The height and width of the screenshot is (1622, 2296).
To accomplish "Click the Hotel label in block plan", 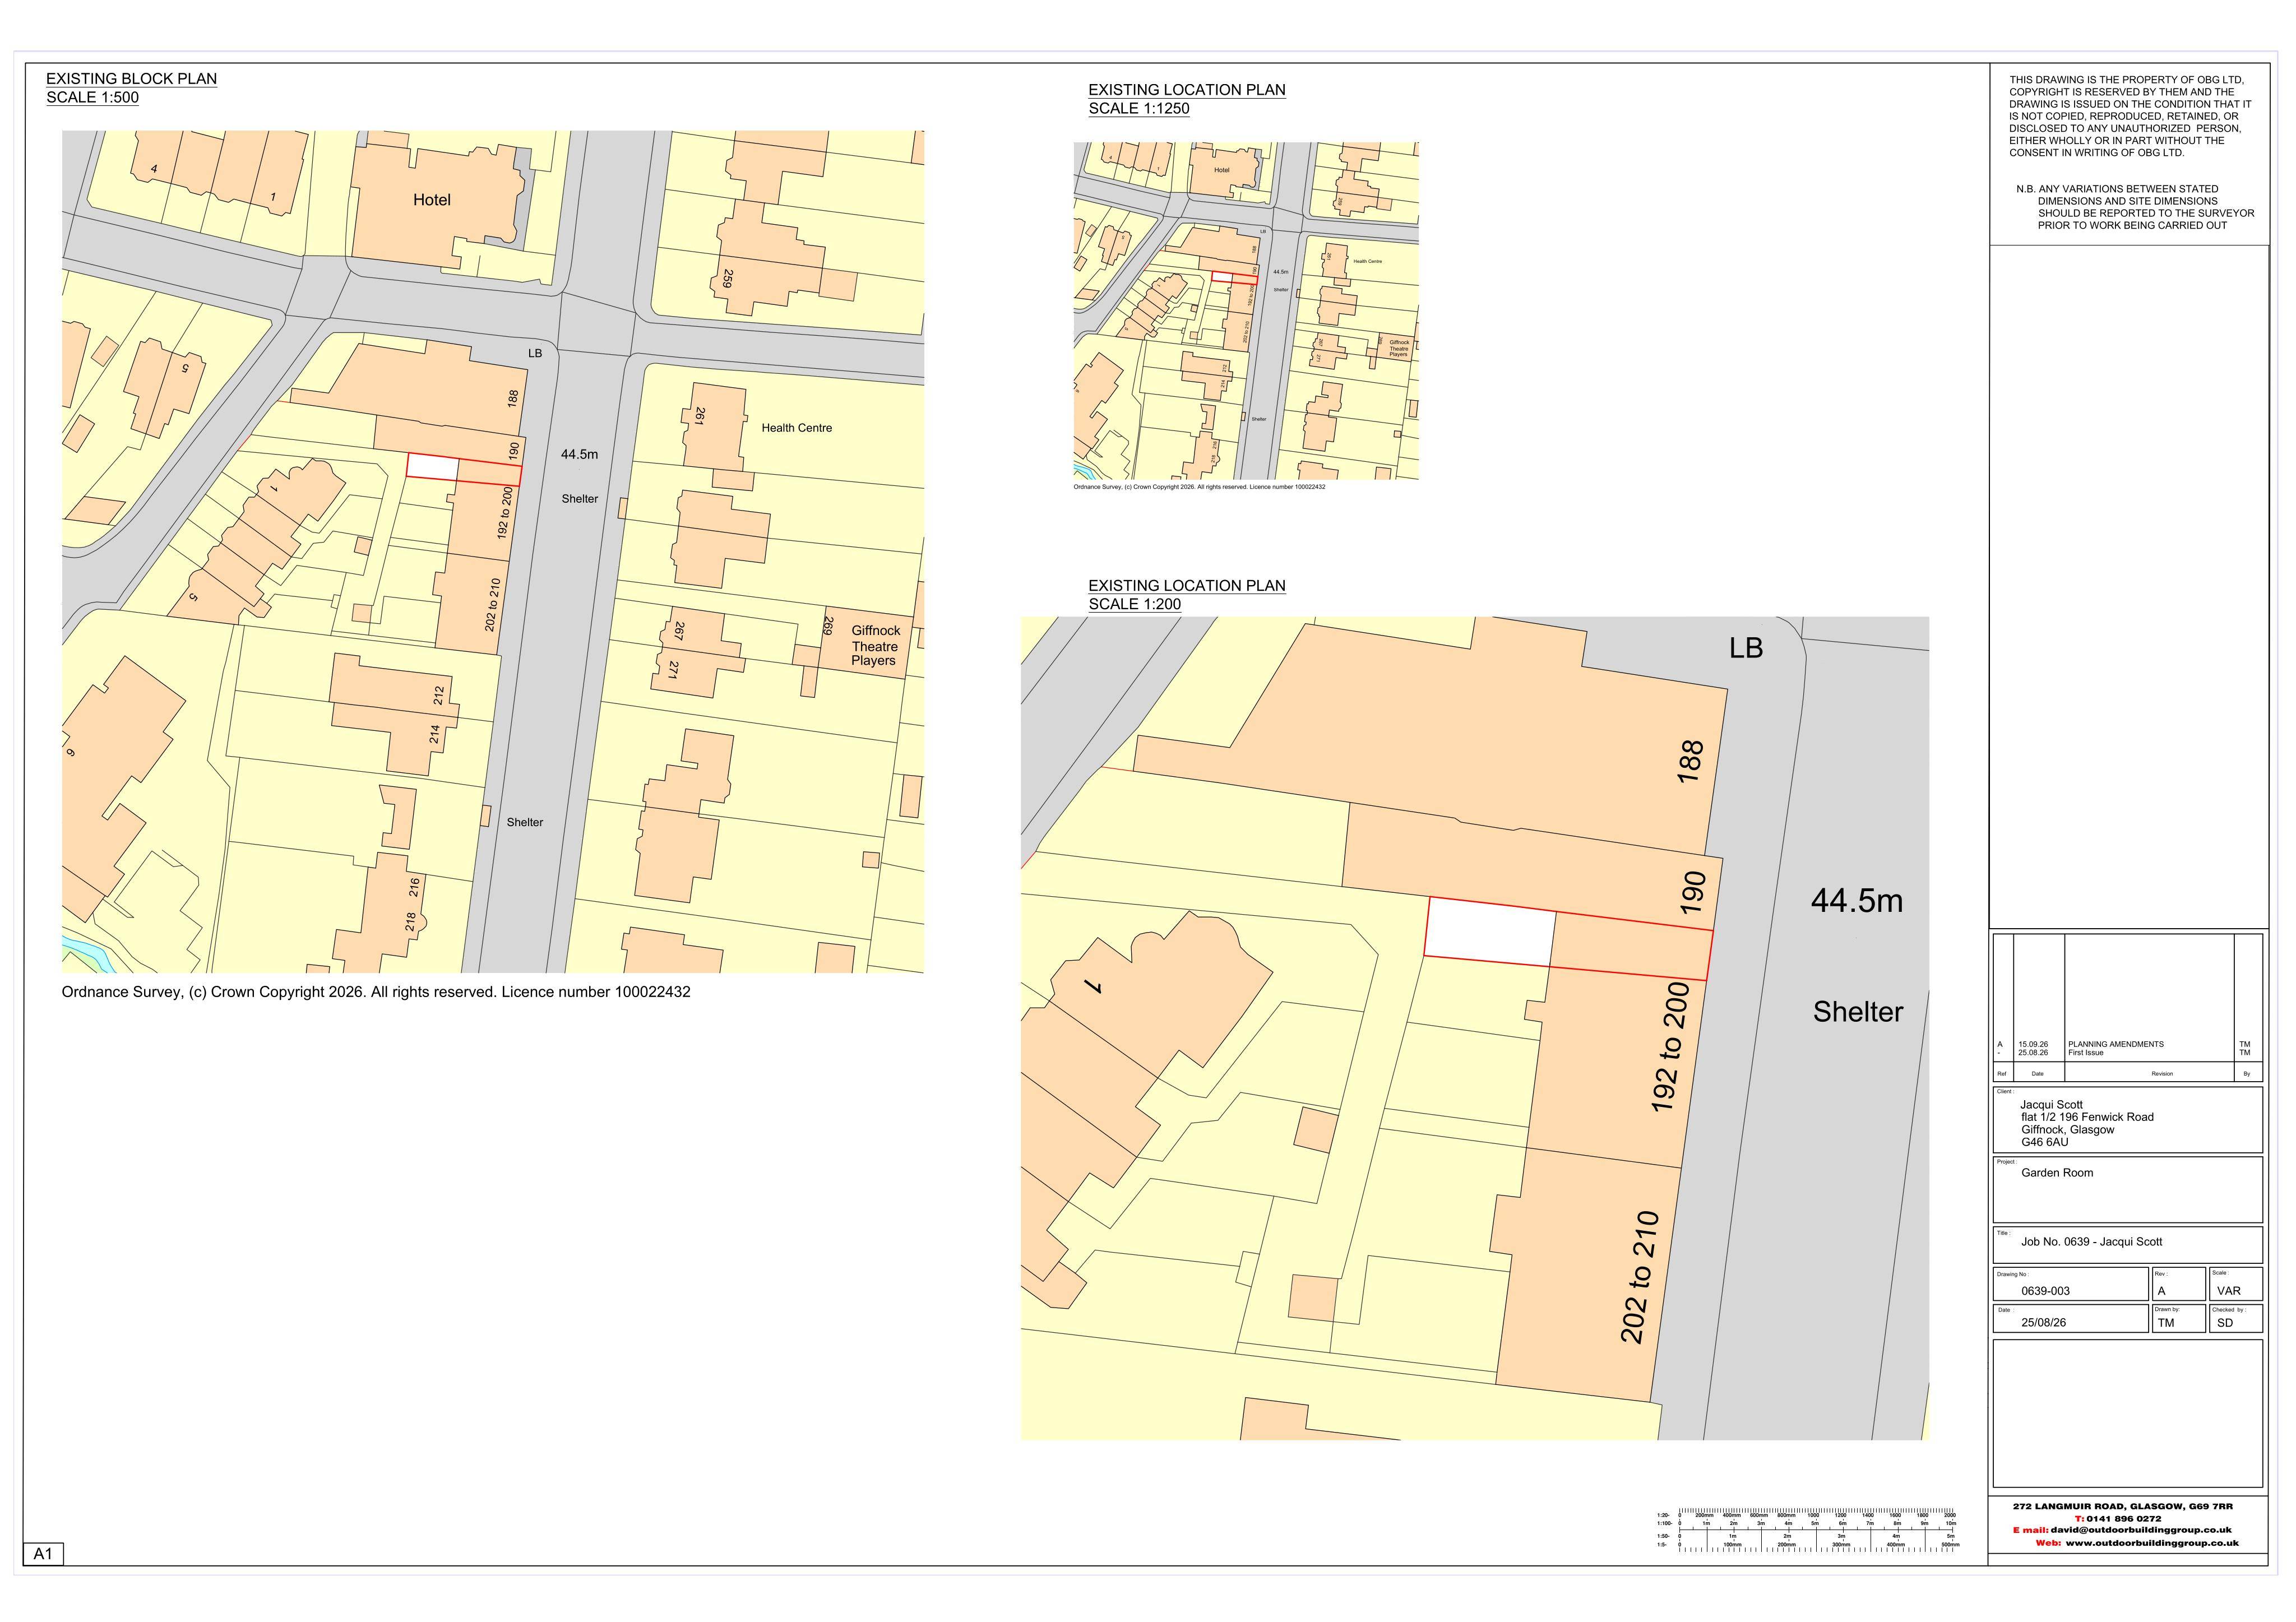I will click(432, 200).
